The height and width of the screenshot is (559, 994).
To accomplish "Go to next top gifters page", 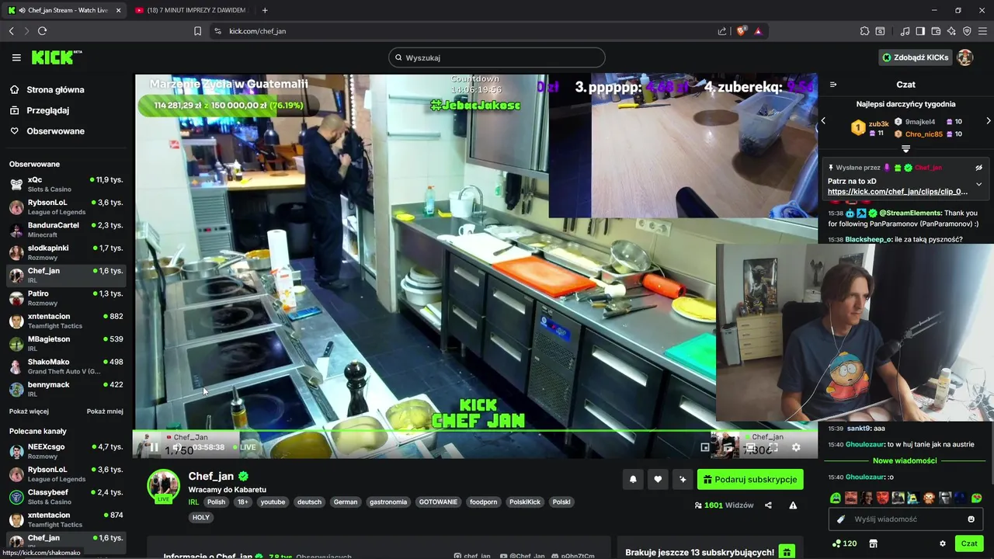I will [989, 121].
